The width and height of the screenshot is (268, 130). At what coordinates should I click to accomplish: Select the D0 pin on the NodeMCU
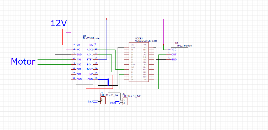(132, 80)
